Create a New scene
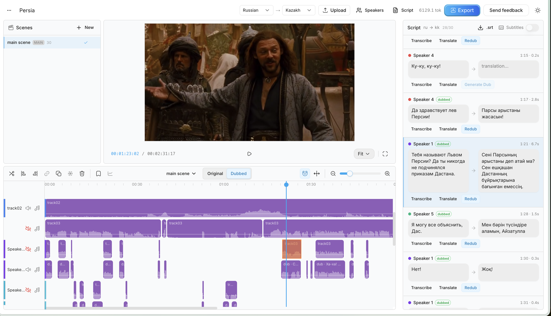This screenshot has height=316, width=551. pos(85,28)
